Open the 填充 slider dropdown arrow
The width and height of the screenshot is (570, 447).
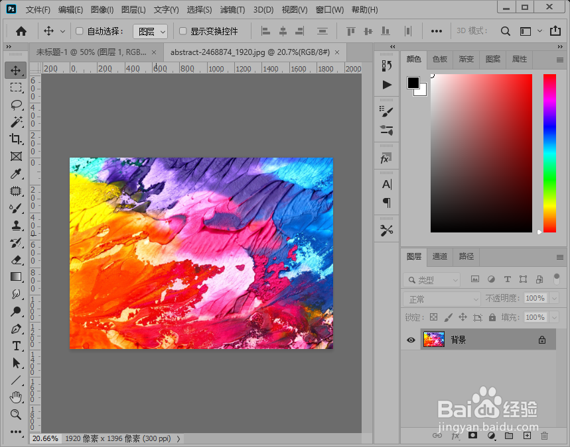554,317
